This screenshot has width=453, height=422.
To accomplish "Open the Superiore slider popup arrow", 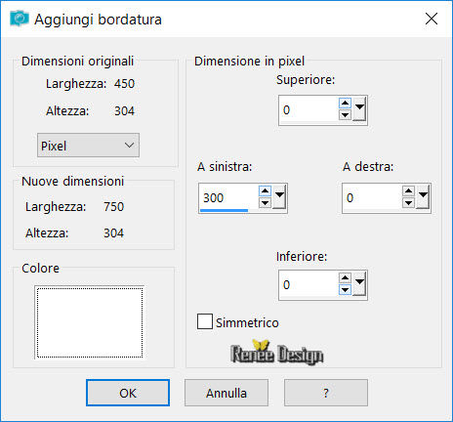I will tap(359, 109).
